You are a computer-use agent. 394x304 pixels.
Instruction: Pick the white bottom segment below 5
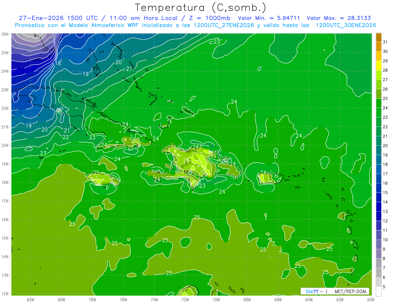point(379,291)
